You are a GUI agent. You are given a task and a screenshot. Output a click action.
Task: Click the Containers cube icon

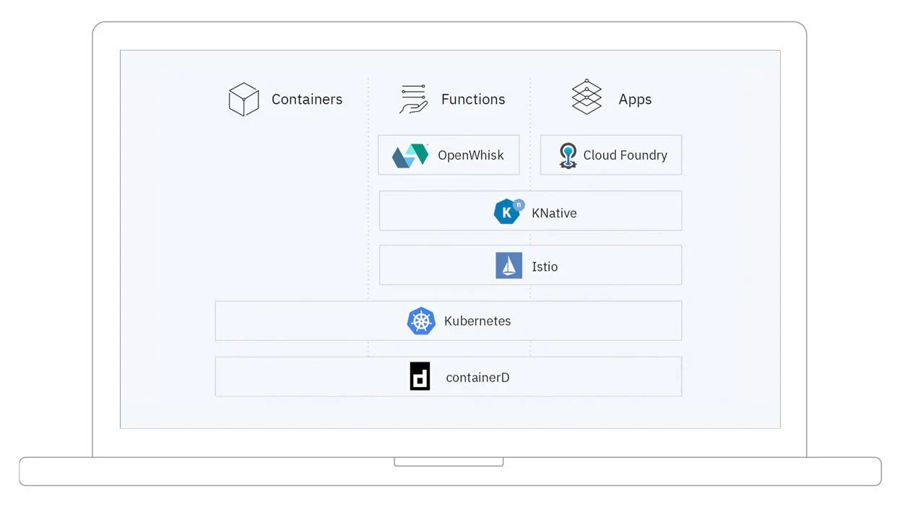tap(243, 99)
